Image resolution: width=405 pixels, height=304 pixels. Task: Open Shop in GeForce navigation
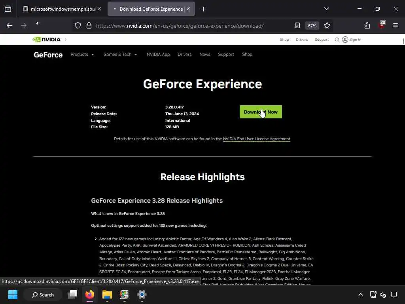coord(247,55)
